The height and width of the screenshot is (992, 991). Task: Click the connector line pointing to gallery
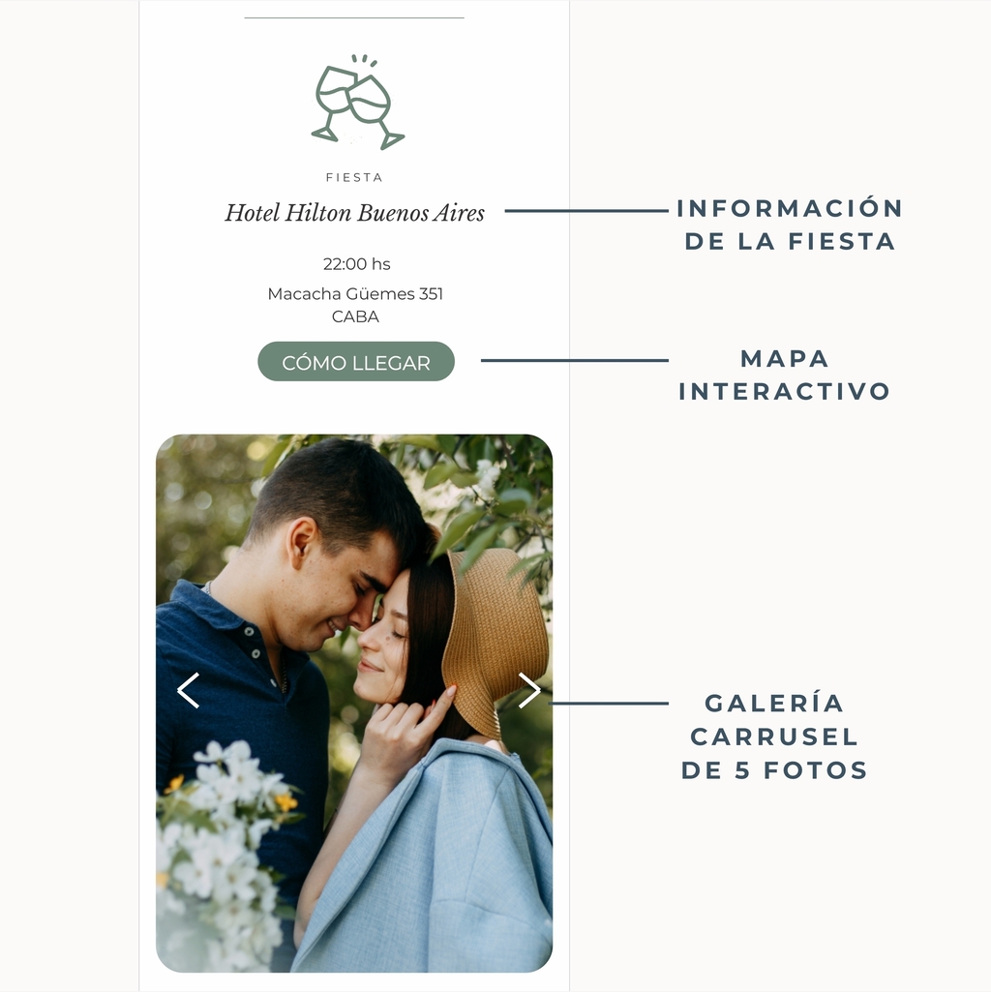(x=609, y=703)
